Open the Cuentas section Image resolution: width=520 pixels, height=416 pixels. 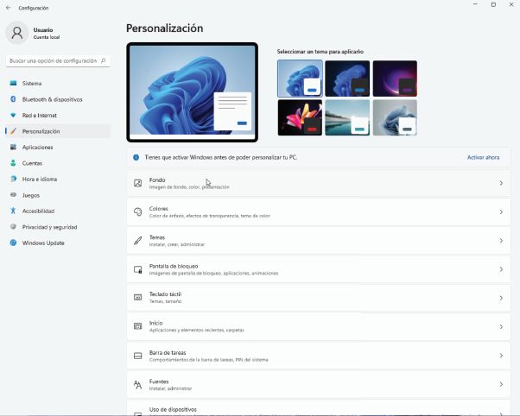(x=58, y=163)
